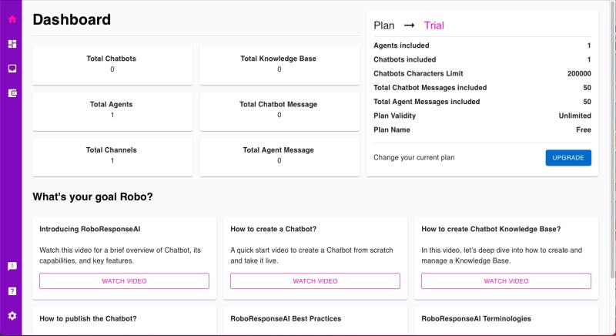Open the chat inbox icon in sidebar
Viewport: 616px width, 336px height.
pos(12,69)
